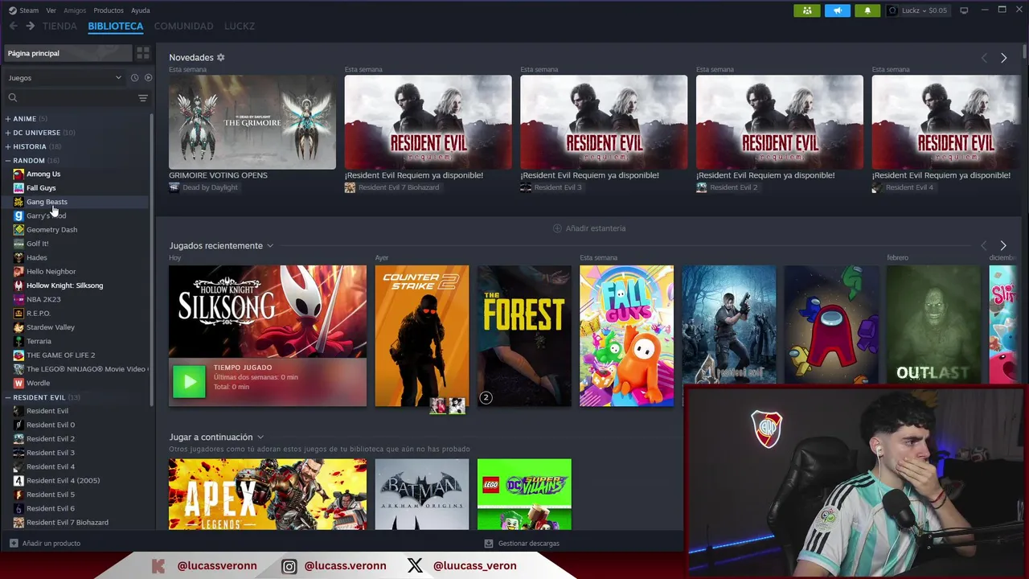The height and width of the screenshot is (579, 1029).
Task: Open the green notifications bell
Action: [867, 10]
